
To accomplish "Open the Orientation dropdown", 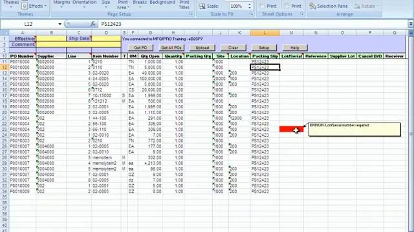I will point(85,4).
